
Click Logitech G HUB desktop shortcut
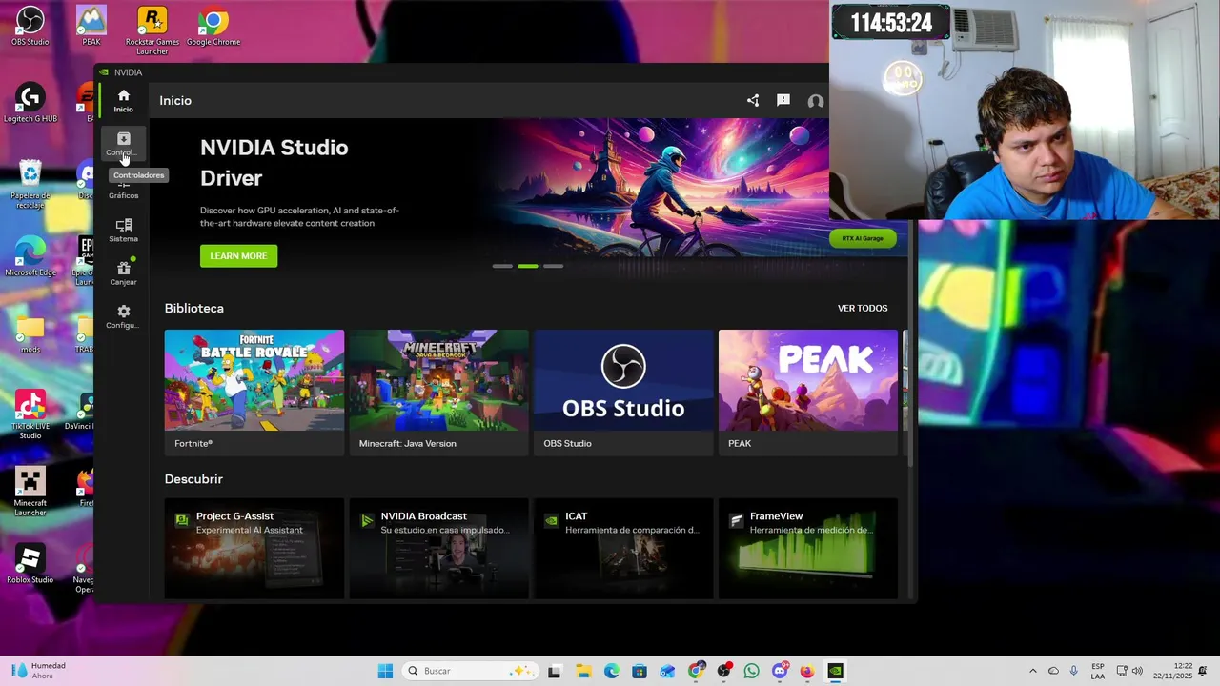point(30,103)
